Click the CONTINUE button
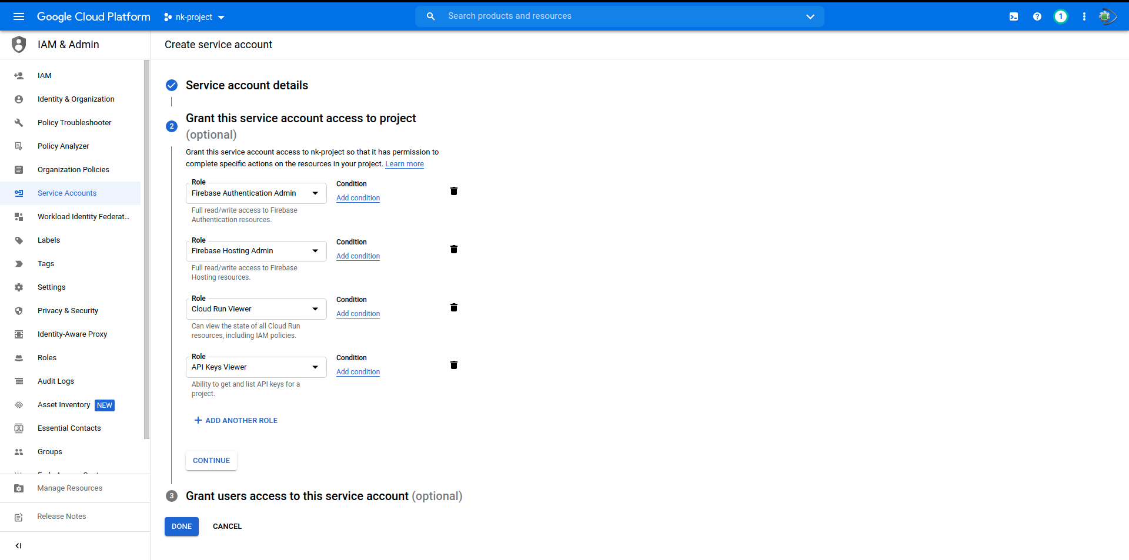 211,461
